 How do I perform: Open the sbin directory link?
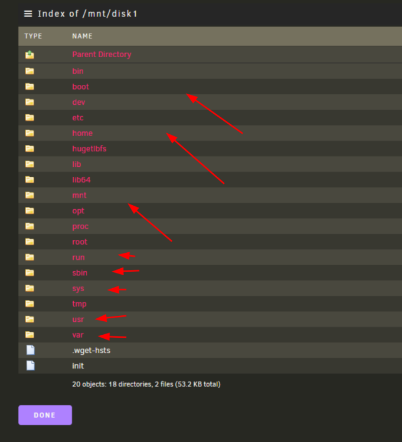tap(80, 273)
